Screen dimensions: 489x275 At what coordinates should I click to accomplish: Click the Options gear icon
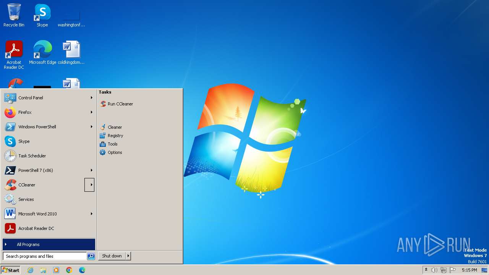(x=103, y=152)
